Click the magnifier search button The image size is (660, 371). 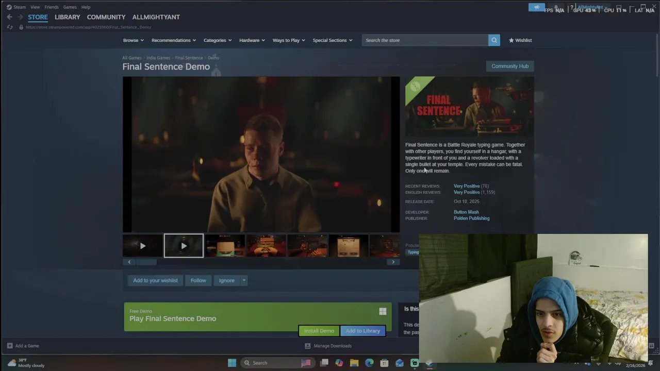click(494, 40)
